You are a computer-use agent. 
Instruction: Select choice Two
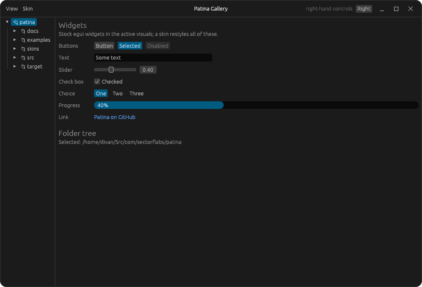(118, 93)
